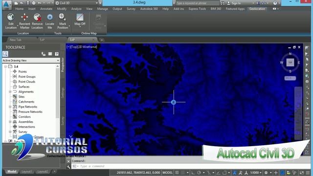This screenshot has height=176, width=313.
Task: Select Point Groups in the tree
Action: click(x=27, y=77)
